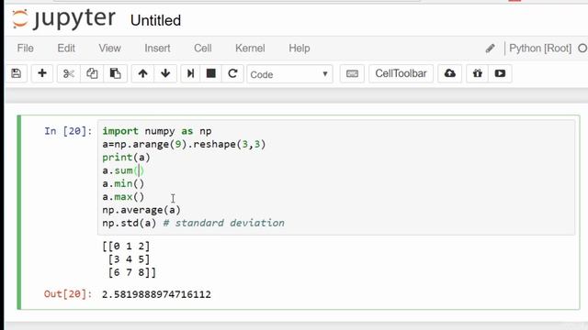Click the a.sum() code line
588x330 pixels.
pos(123,170)
